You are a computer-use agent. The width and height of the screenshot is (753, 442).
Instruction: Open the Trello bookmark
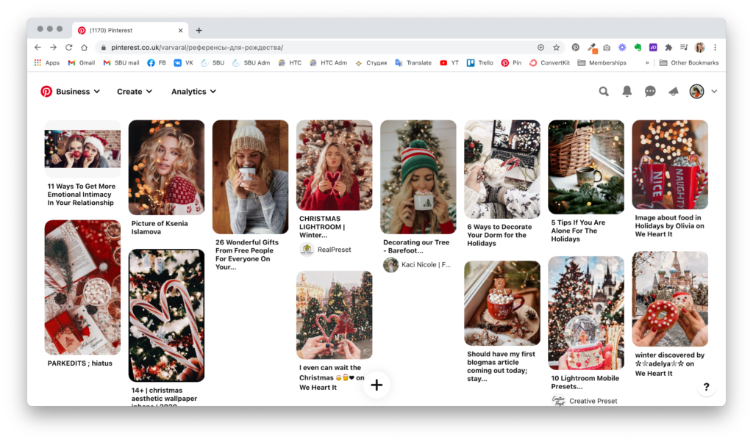(x=480, y=63)
